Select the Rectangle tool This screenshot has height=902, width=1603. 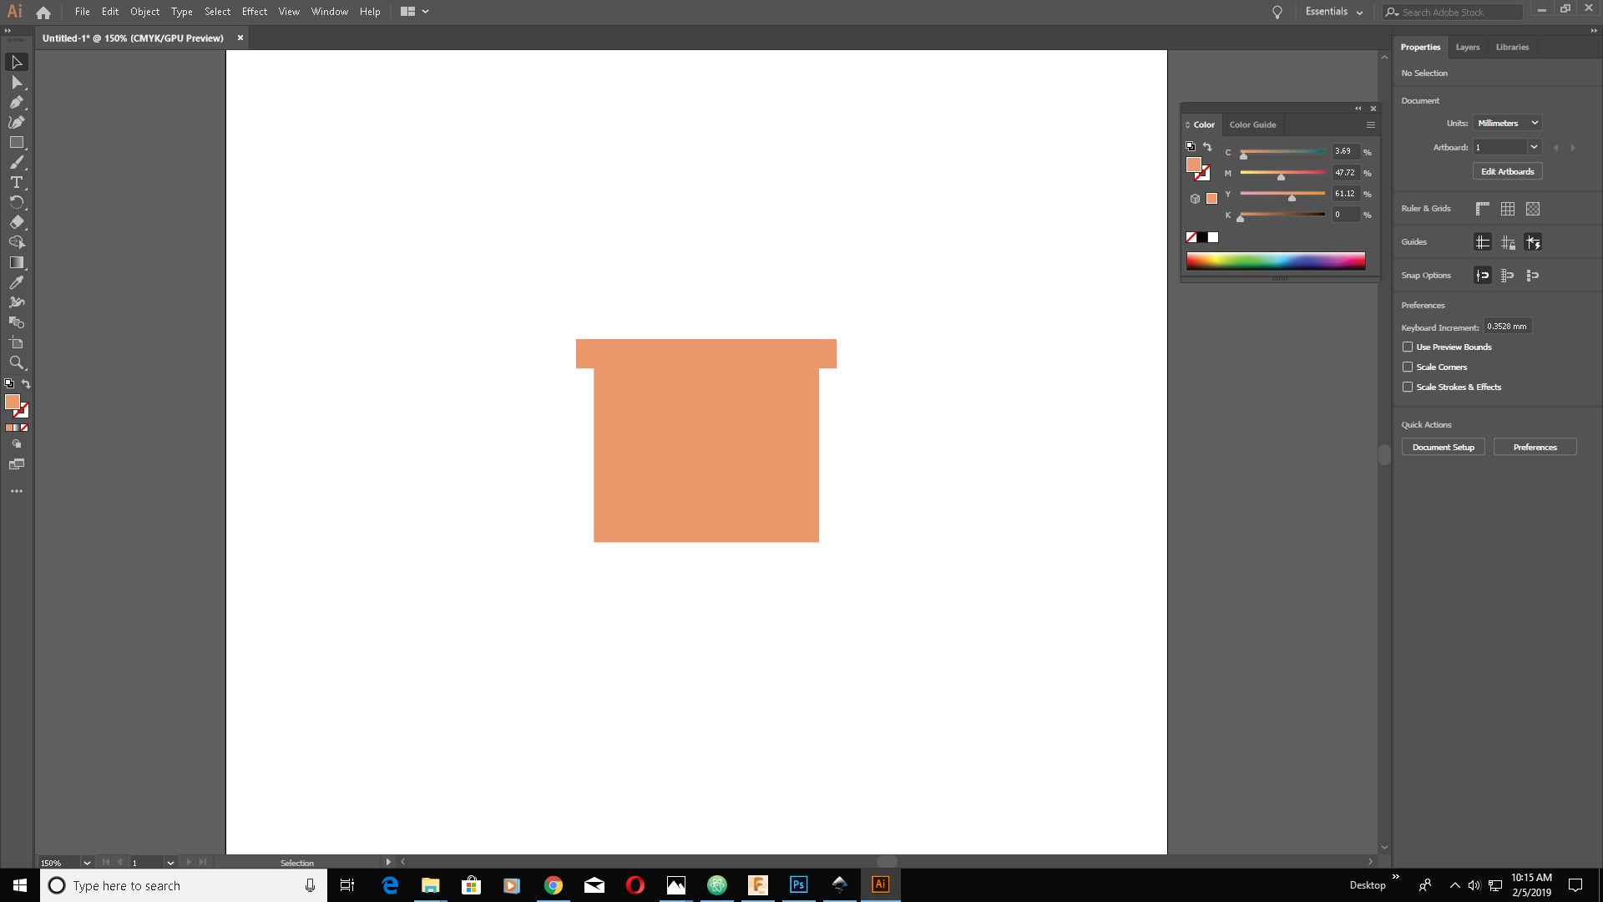(x=16, y=143)
